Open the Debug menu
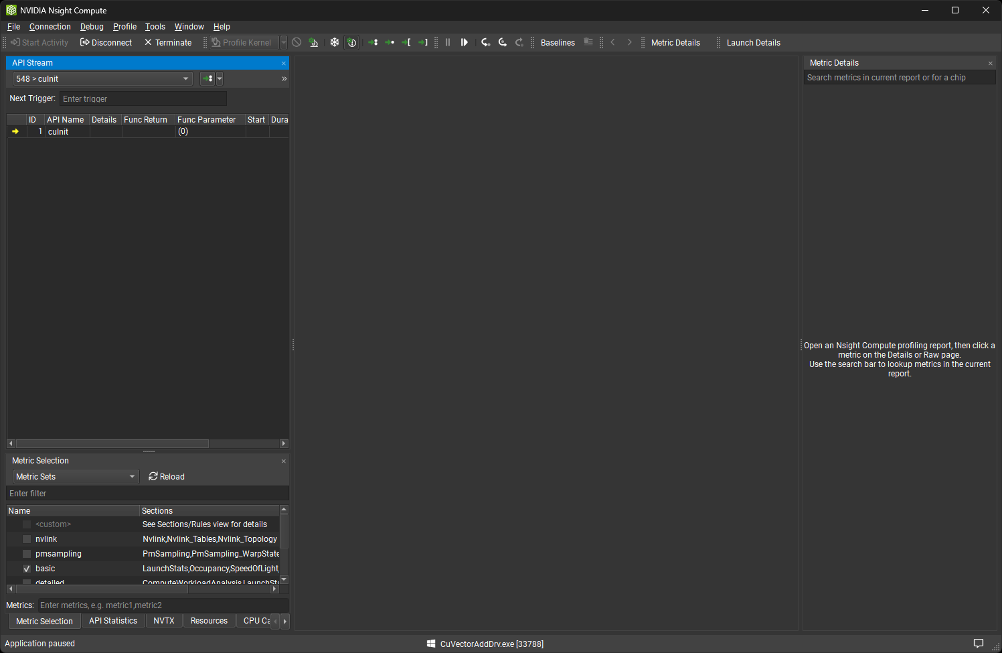Image resolution: width=1002 pixels, height=653 pixels. (92, 26)
